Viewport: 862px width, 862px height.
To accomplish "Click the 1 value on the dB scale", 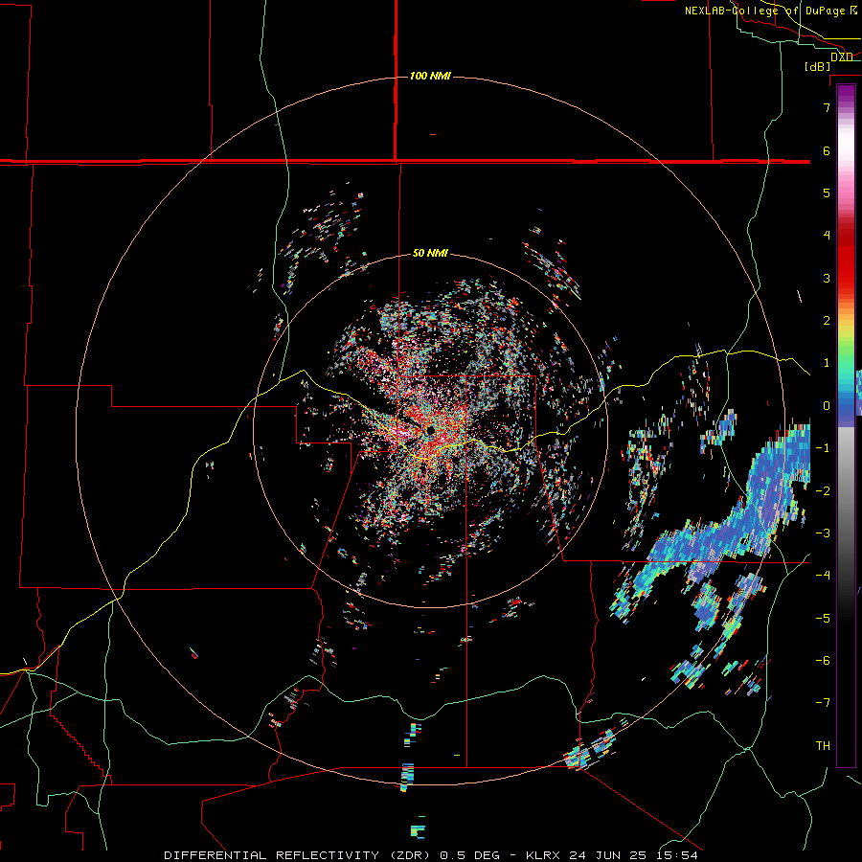I will [827, 363].
